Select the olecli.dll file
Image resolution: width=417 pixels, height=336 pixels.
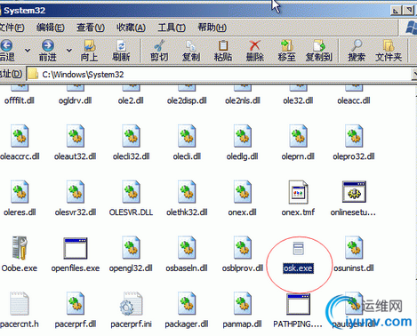pyautogui.click(x=187, y=143)
